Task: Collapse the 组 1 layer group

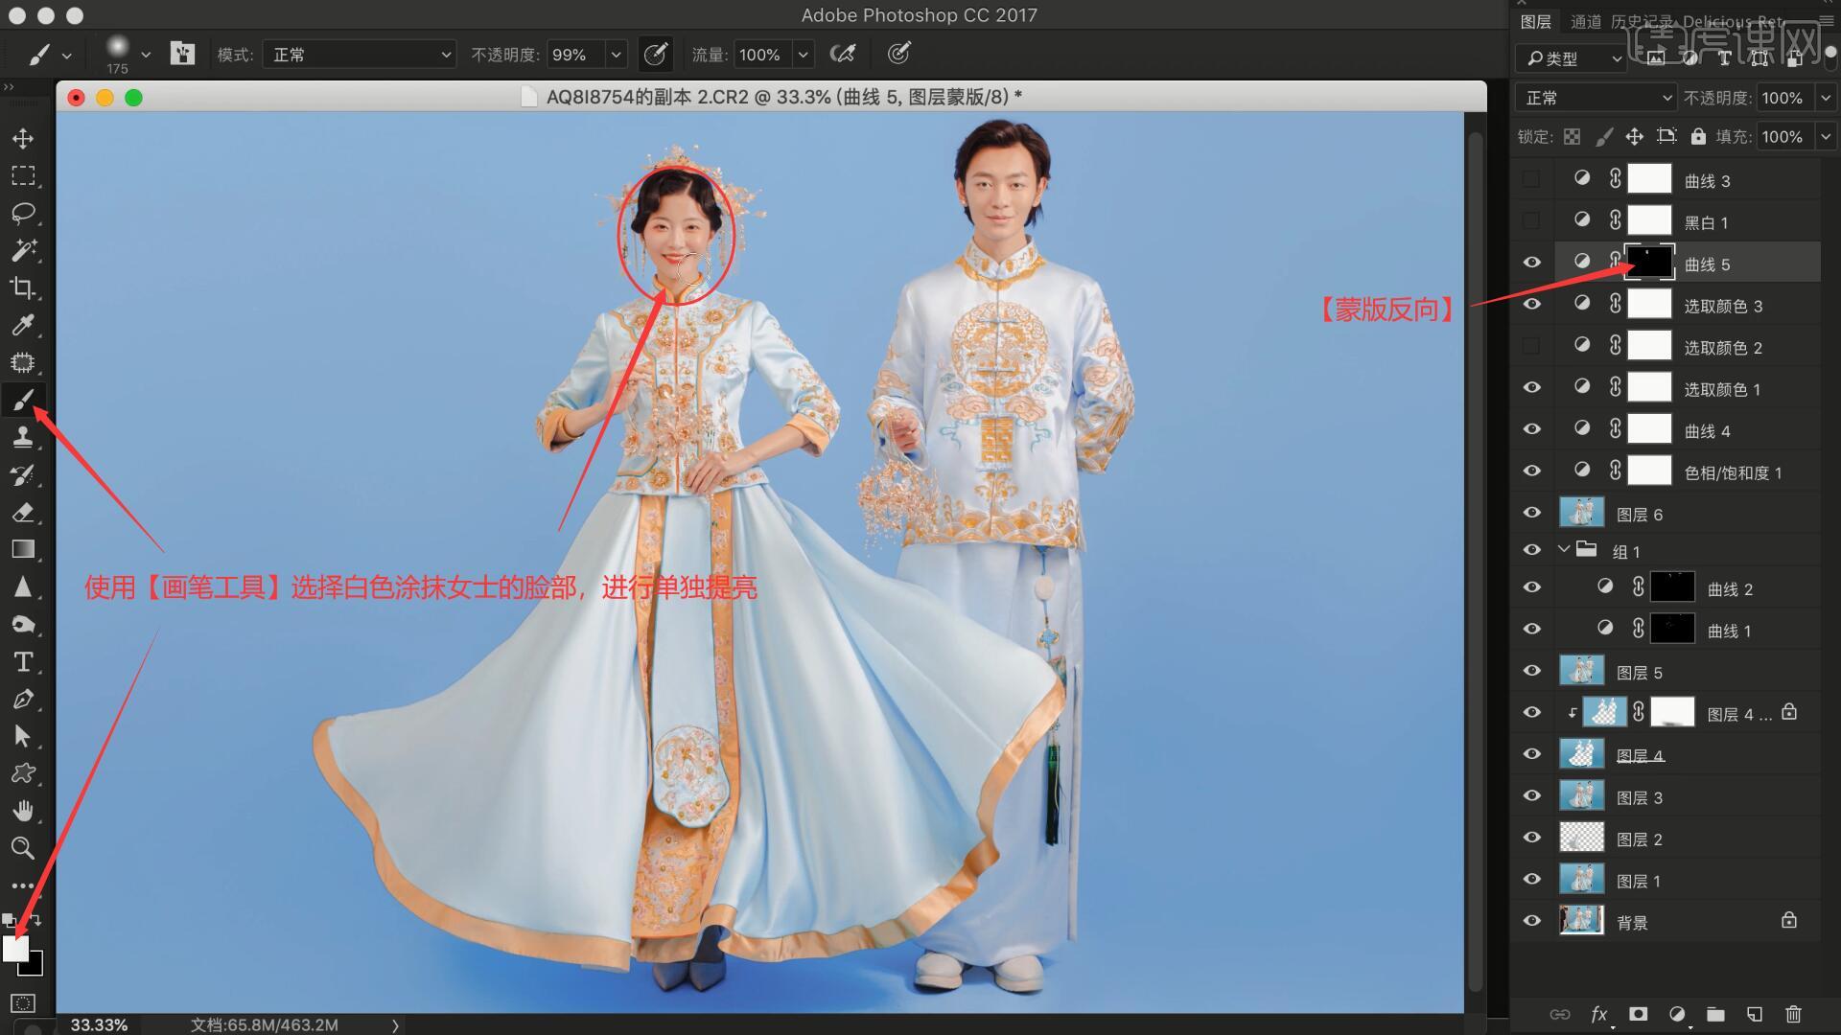Action: 1564,550
